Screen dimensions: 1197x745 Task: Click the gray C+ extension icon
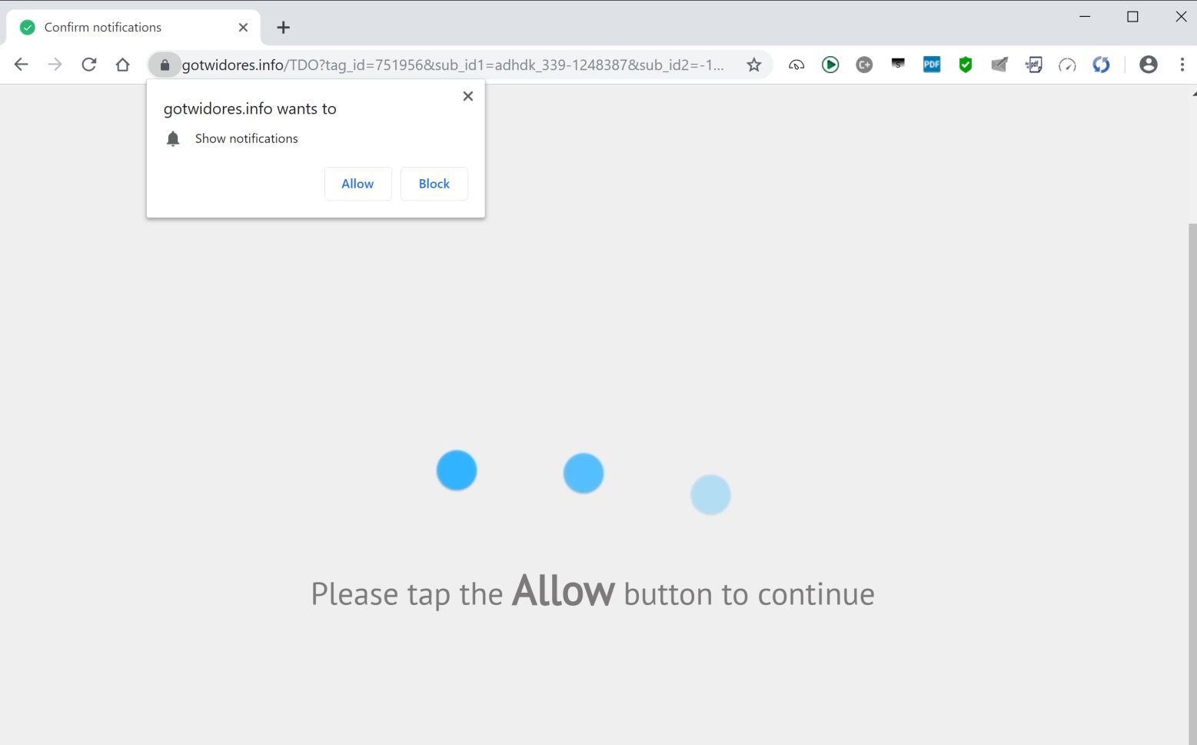pos(864,65)
